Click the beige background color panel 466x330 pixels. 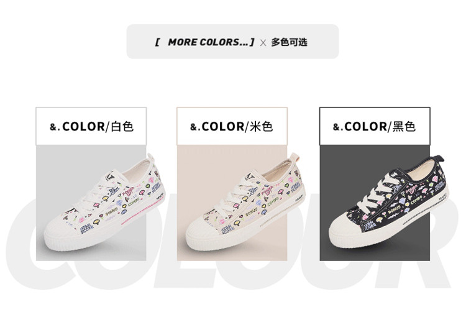[232, 203]
